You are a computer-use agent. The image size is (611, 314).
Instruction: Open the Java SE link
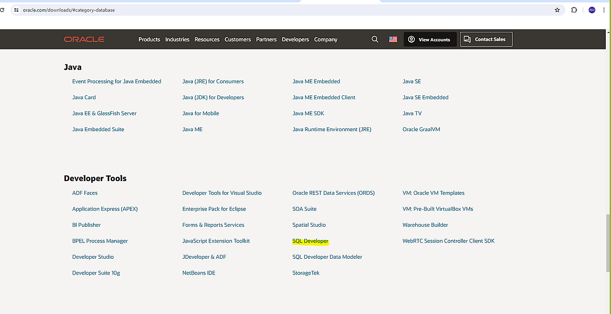pyautogui.click(x=411, y=81)
